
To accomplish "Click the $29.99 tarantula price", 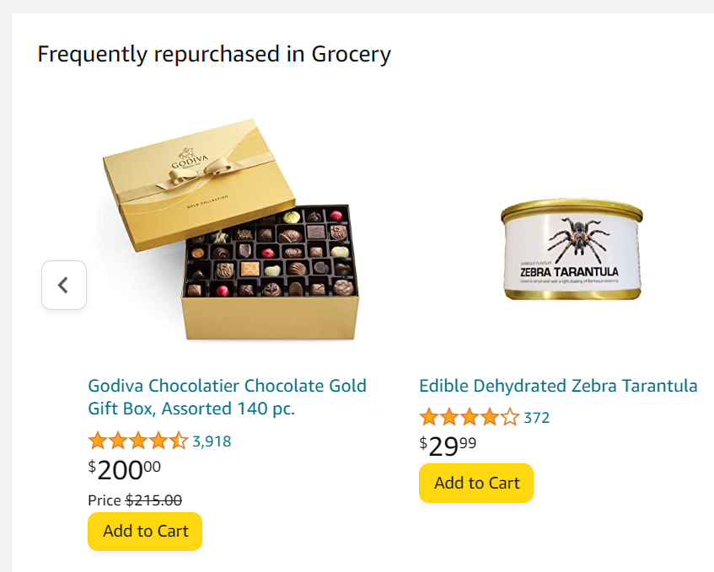I will point(448,446).
